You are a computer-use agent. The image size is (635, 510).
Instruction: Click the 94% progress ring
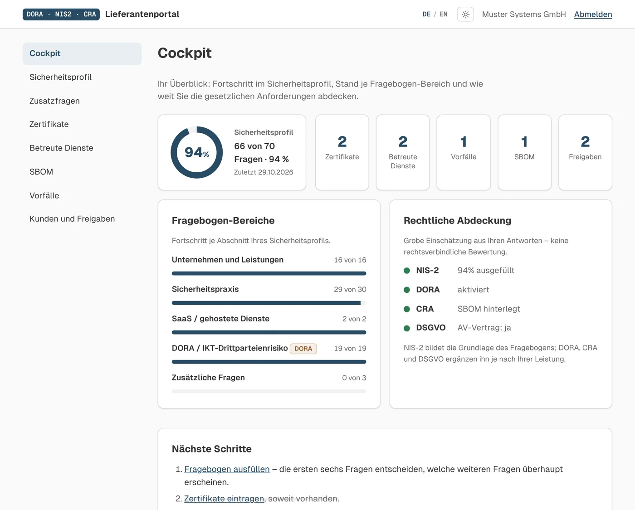point(197,152)
